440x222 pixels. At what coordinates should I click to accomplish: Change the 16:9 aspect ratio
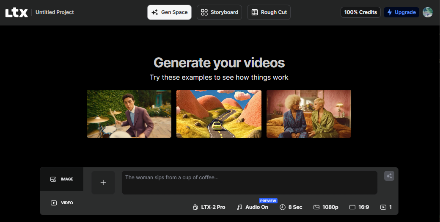point(359,207)
